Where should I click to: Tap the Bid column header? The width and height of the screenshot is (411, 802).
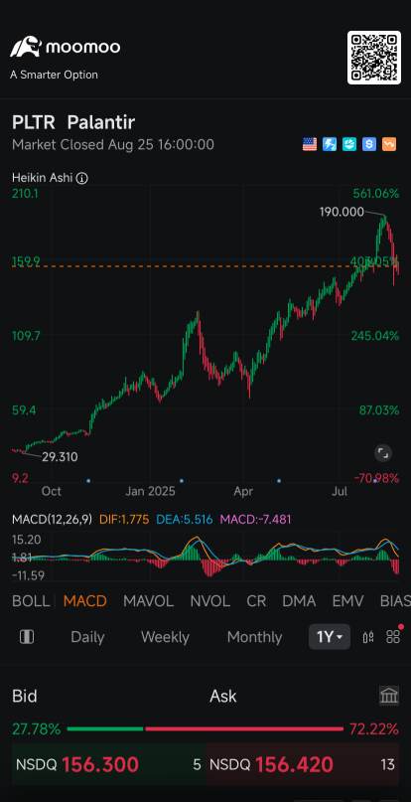click(x=25, y=696)
